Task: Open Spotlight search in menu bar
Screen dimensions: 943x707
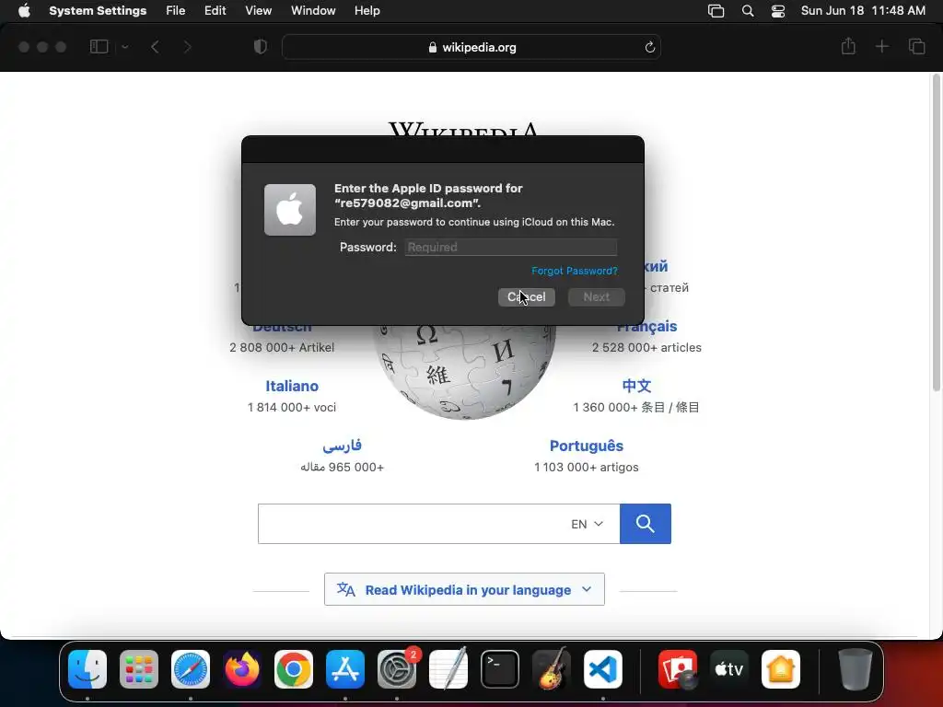Action: (748, 11)
